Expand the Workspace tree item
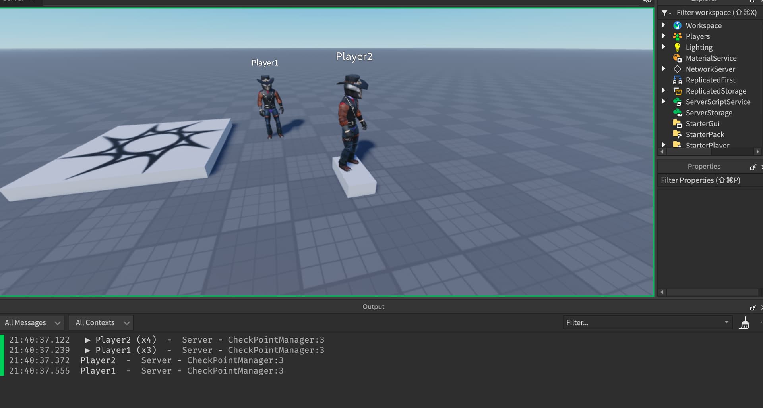This screenshot has width=763, height=408. [664, 25]
